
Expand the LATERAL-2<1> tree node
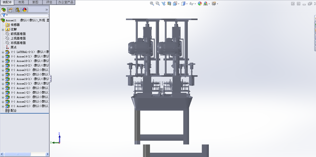3,52
